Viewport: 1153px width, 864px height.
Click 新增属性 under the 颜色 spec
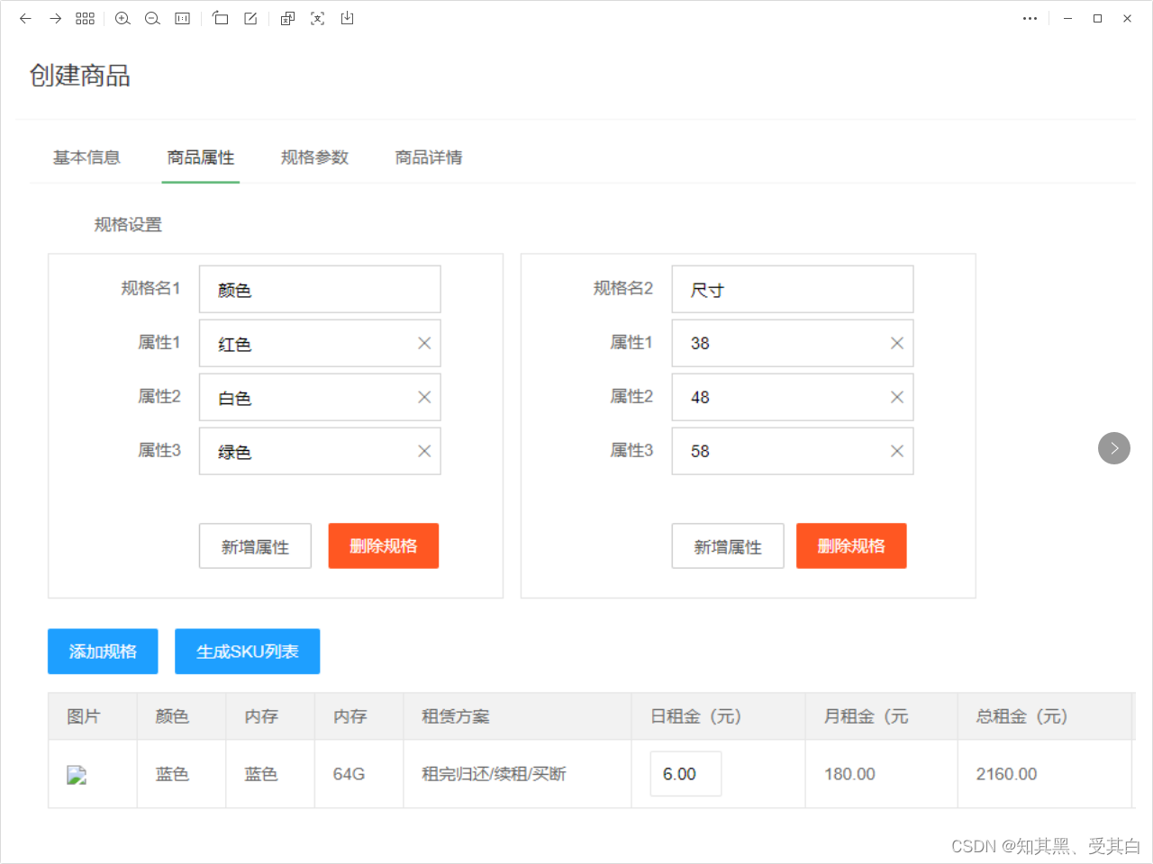pyautogui.click(x=255, y=546)
